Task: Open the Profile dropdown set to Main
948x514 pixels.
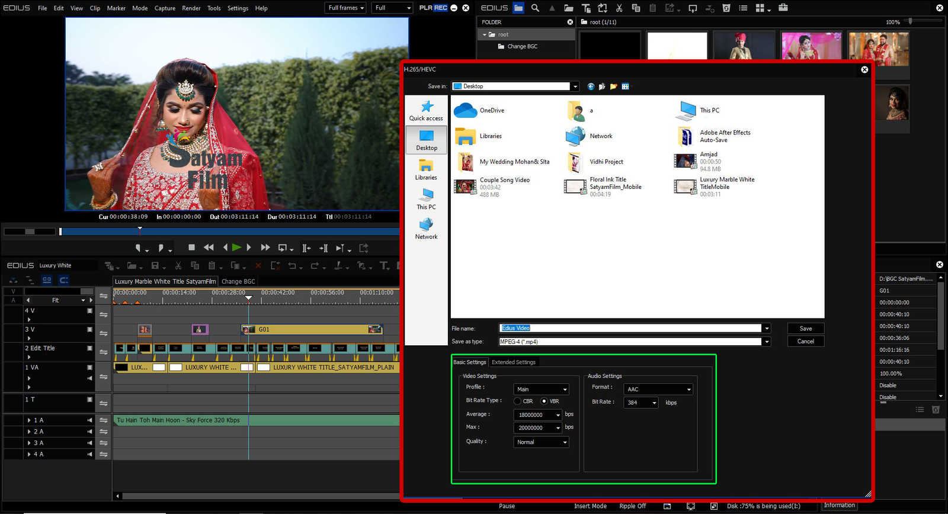Action: [542, 389]
